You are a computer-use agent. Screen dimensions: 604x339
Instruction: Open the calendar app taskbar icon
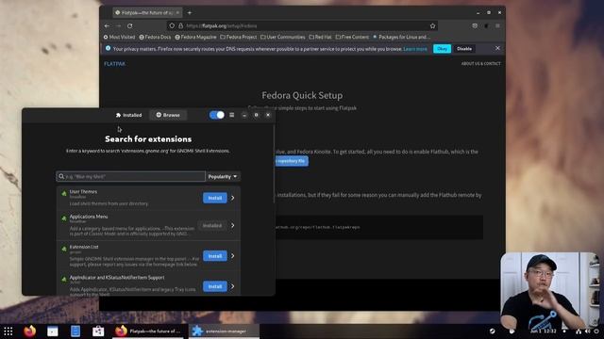point(53,331)
